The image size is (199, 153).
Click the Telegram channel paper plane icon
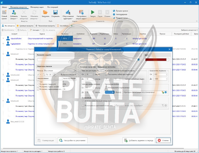coord(114,18)
